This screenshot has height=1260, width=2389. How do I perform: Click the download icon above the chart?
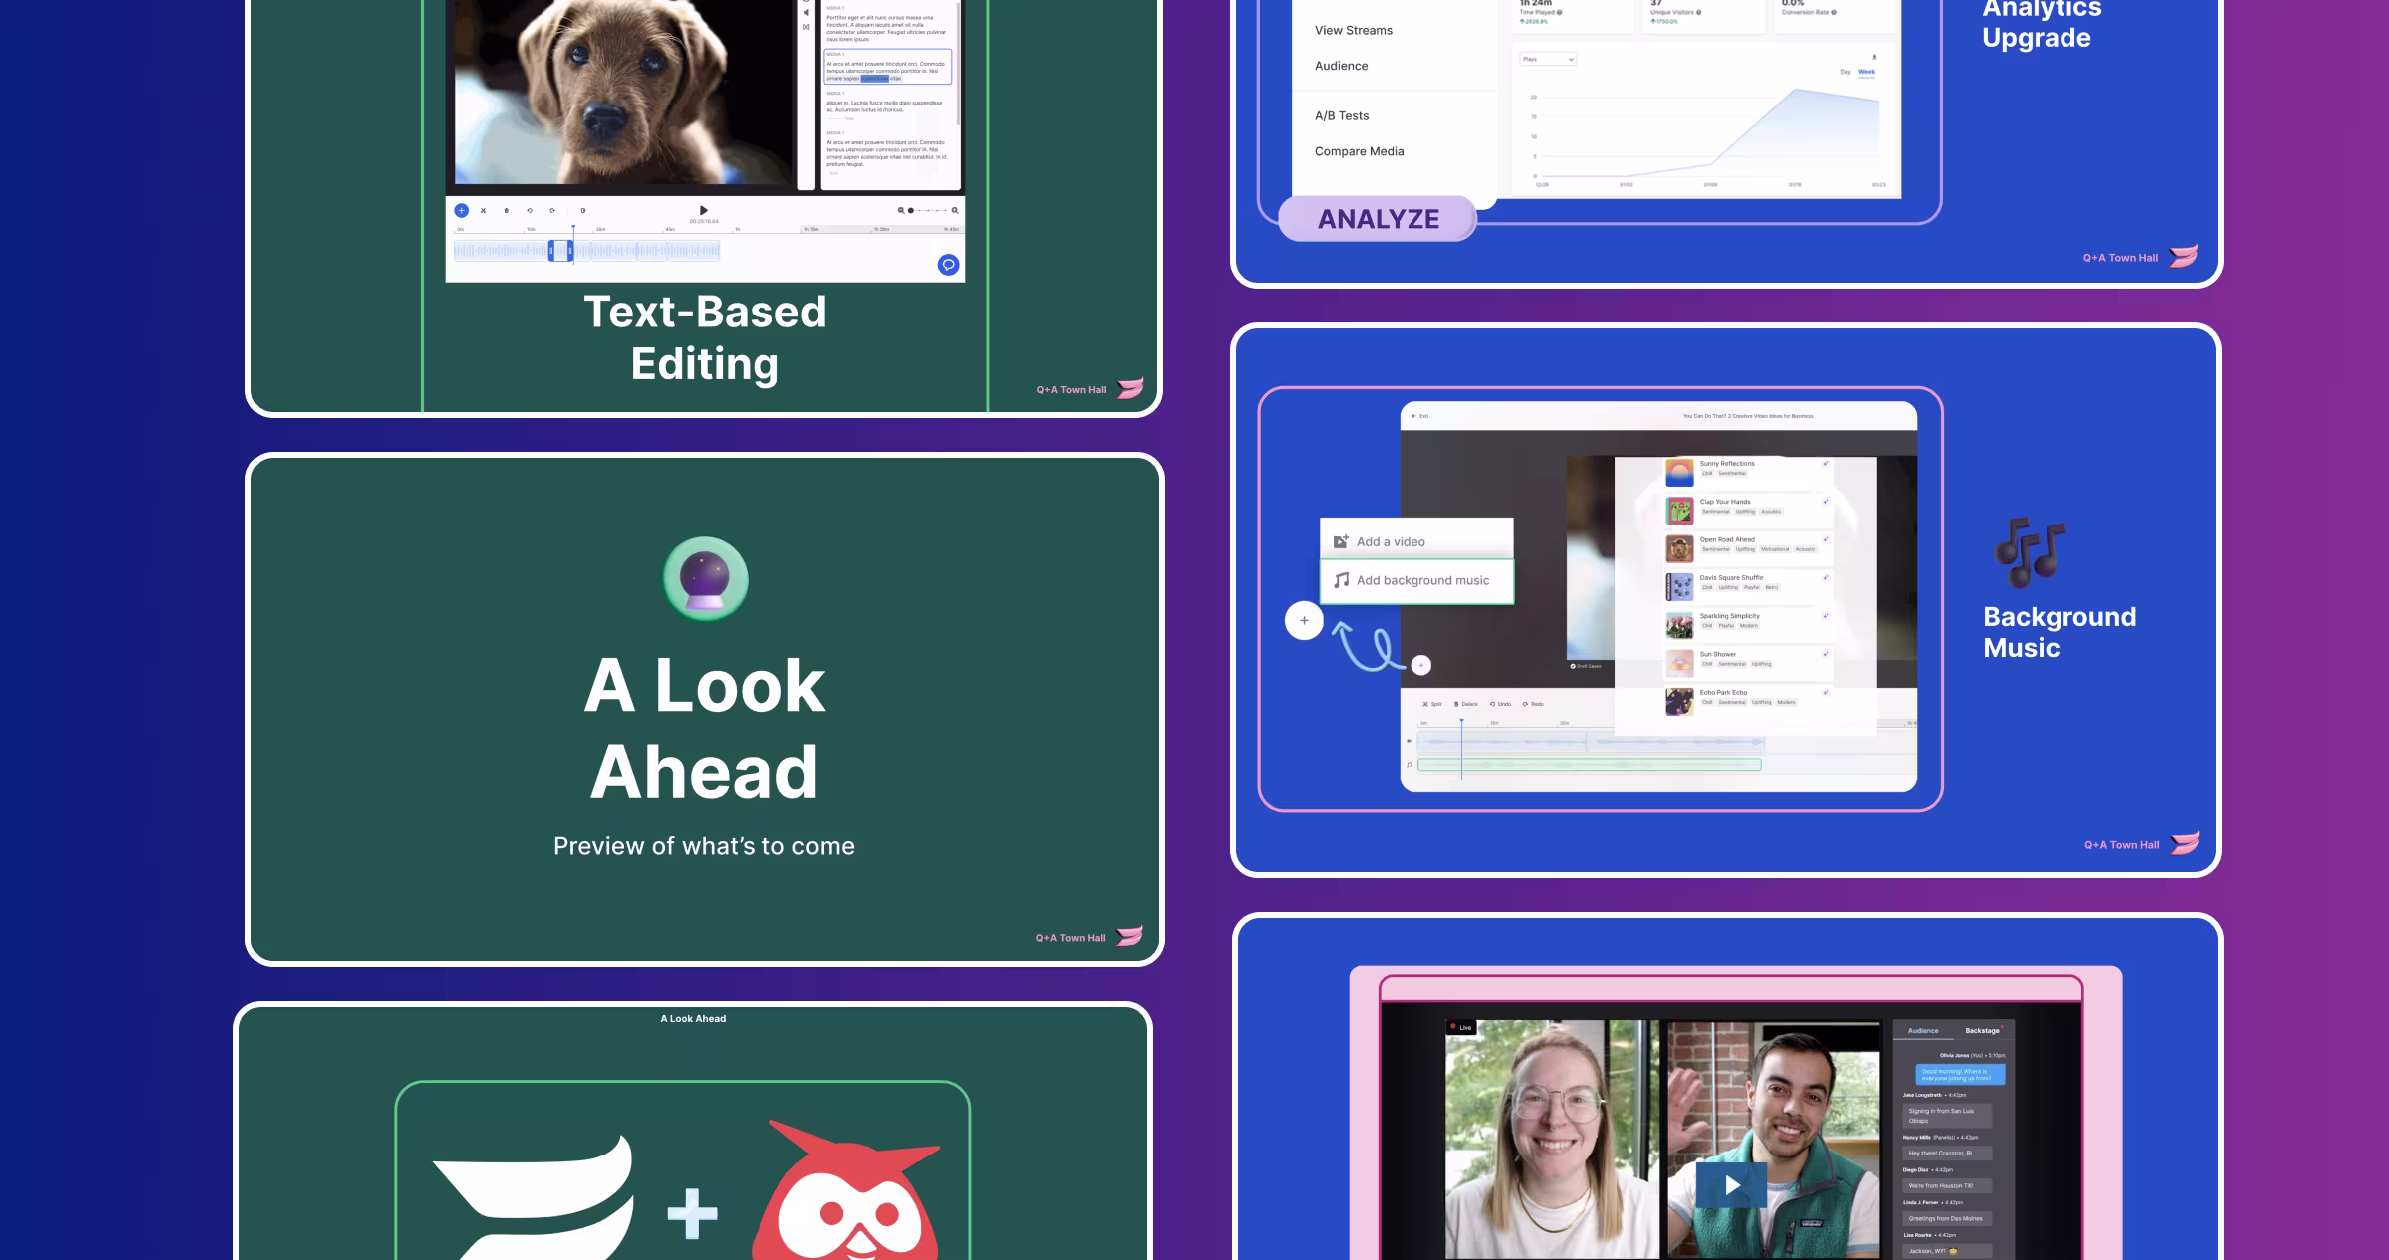click(1874, 57)
